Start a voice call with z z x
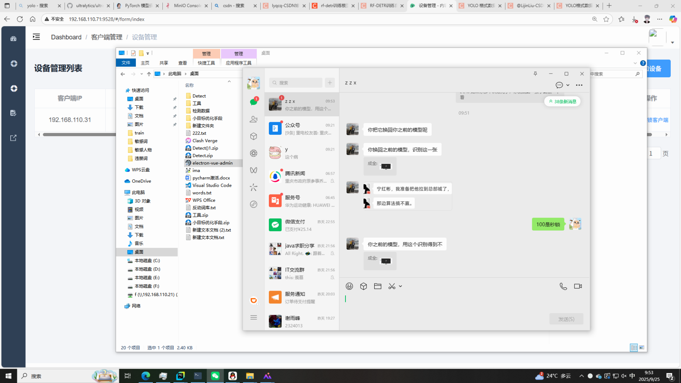 click(563, 286)
